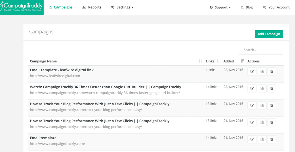
Task: Open Your Account page
Action: [276, 7]
